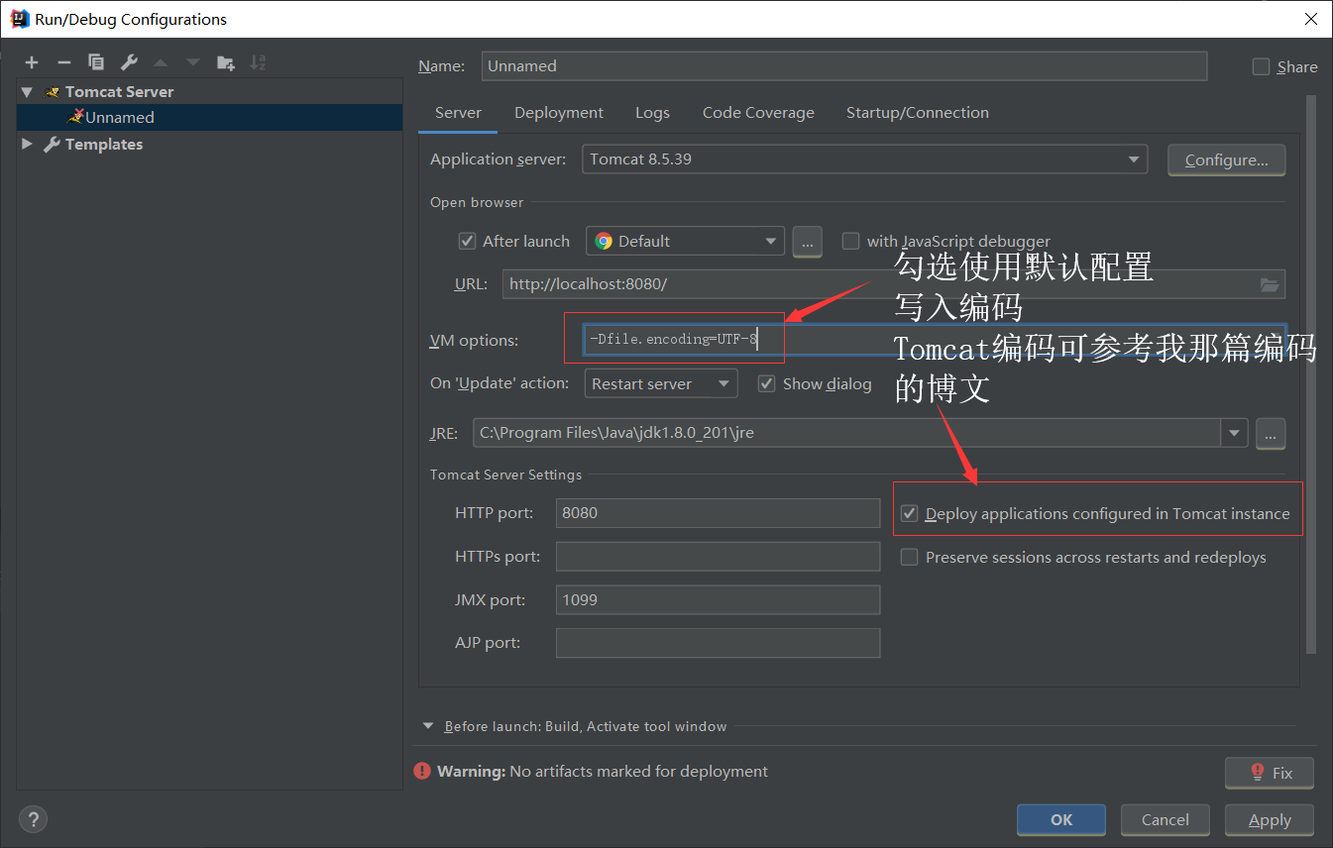Viewport: 1333px width, 848px height.
Task: Switch to the Logs tab
Action: [652, 113]
